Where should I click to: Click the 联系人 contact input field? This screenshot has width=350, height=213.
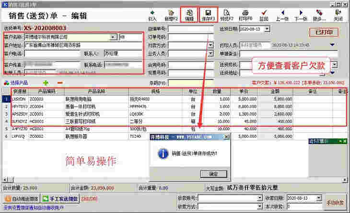(x=123, y=54)
